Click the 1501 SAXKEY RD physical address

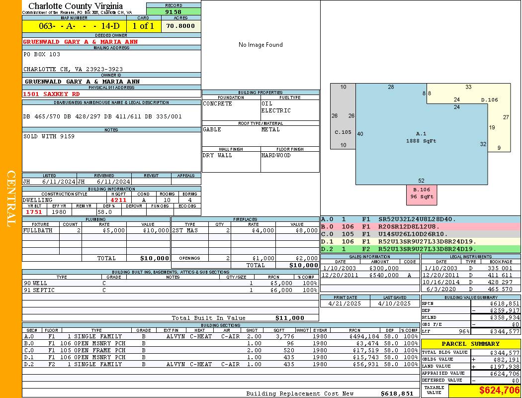tap(51, 94)
